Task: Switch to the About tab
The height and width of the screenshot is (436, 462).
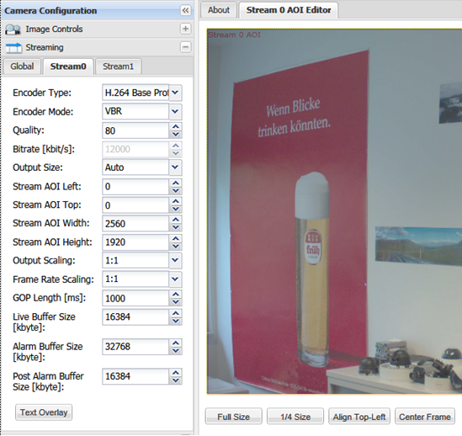Action: pyautogui.click(x=219, y=10)
